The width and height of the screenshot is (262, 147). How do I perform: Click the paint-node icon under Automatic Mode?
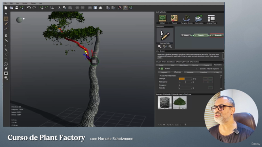[x=165, y=47]
